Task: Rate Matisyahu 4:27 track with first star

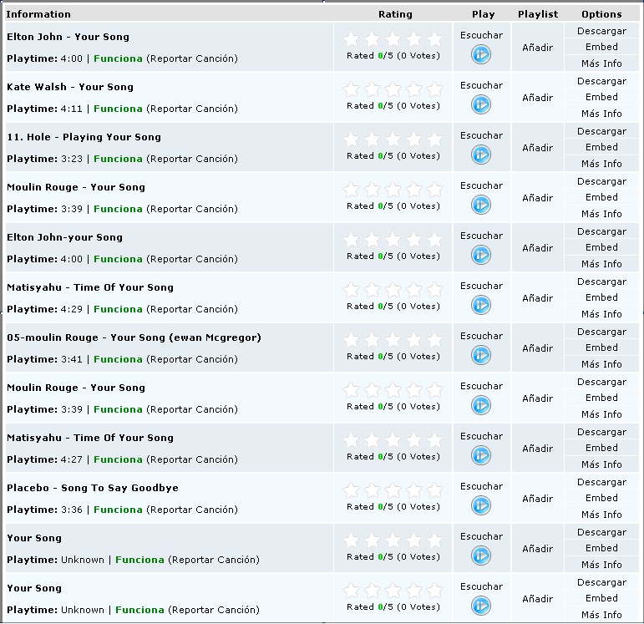Action: (x=351, y=440)
